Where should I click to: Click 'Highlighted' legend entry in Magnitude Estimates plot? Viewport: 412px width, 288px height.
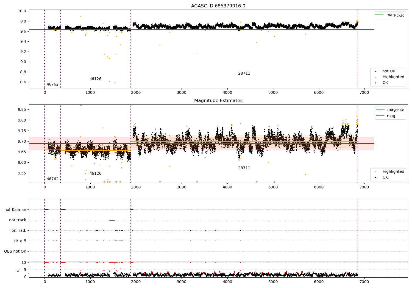pos(393,172)
